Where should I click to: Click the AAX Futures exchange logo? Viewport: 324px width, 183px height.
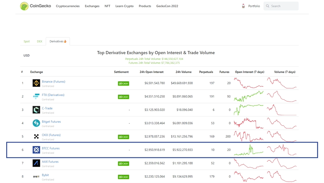coord(36,163)
